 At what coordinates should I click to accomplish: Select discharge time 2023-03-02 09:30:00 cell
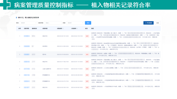pos(63,75)
